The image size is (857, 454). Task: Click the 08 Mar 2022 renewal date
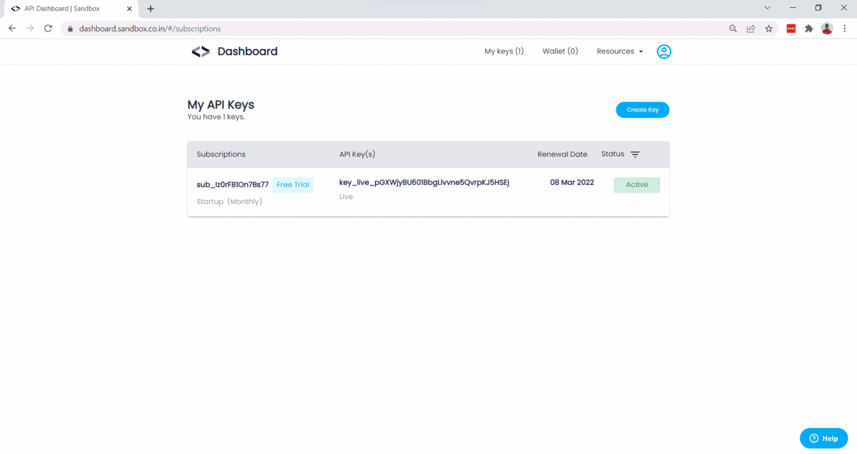[x=572, y=183]
